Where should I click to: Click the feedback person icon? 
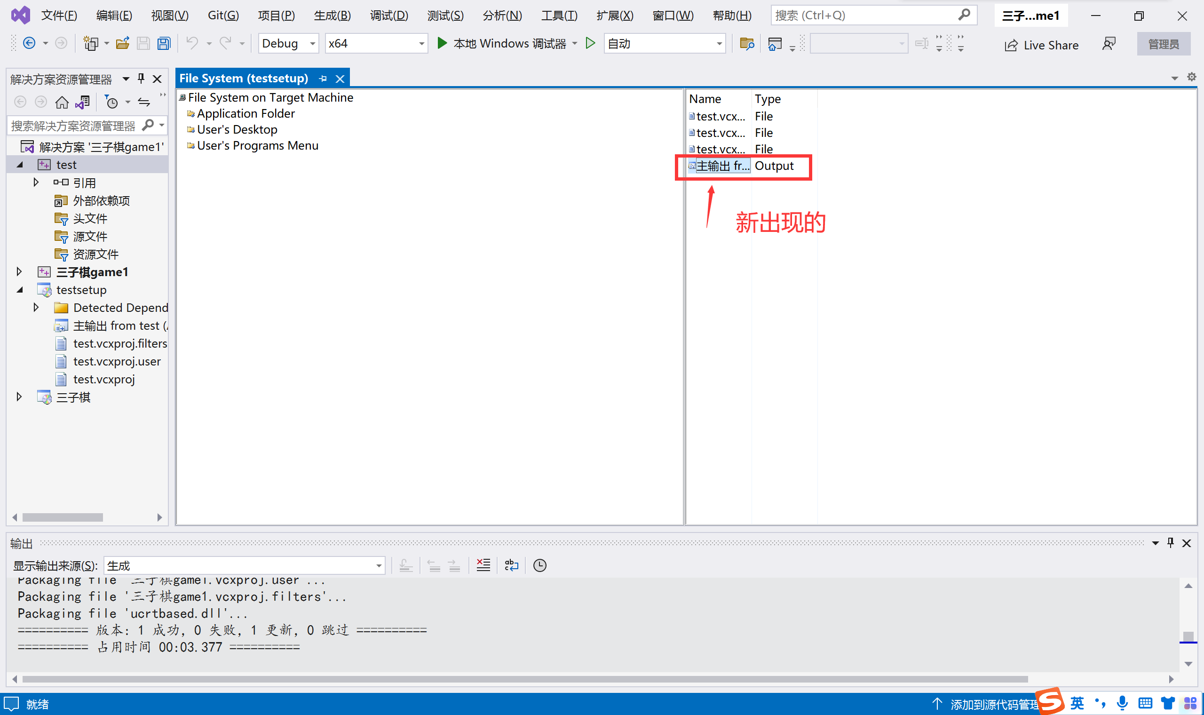pos(1109,44)
